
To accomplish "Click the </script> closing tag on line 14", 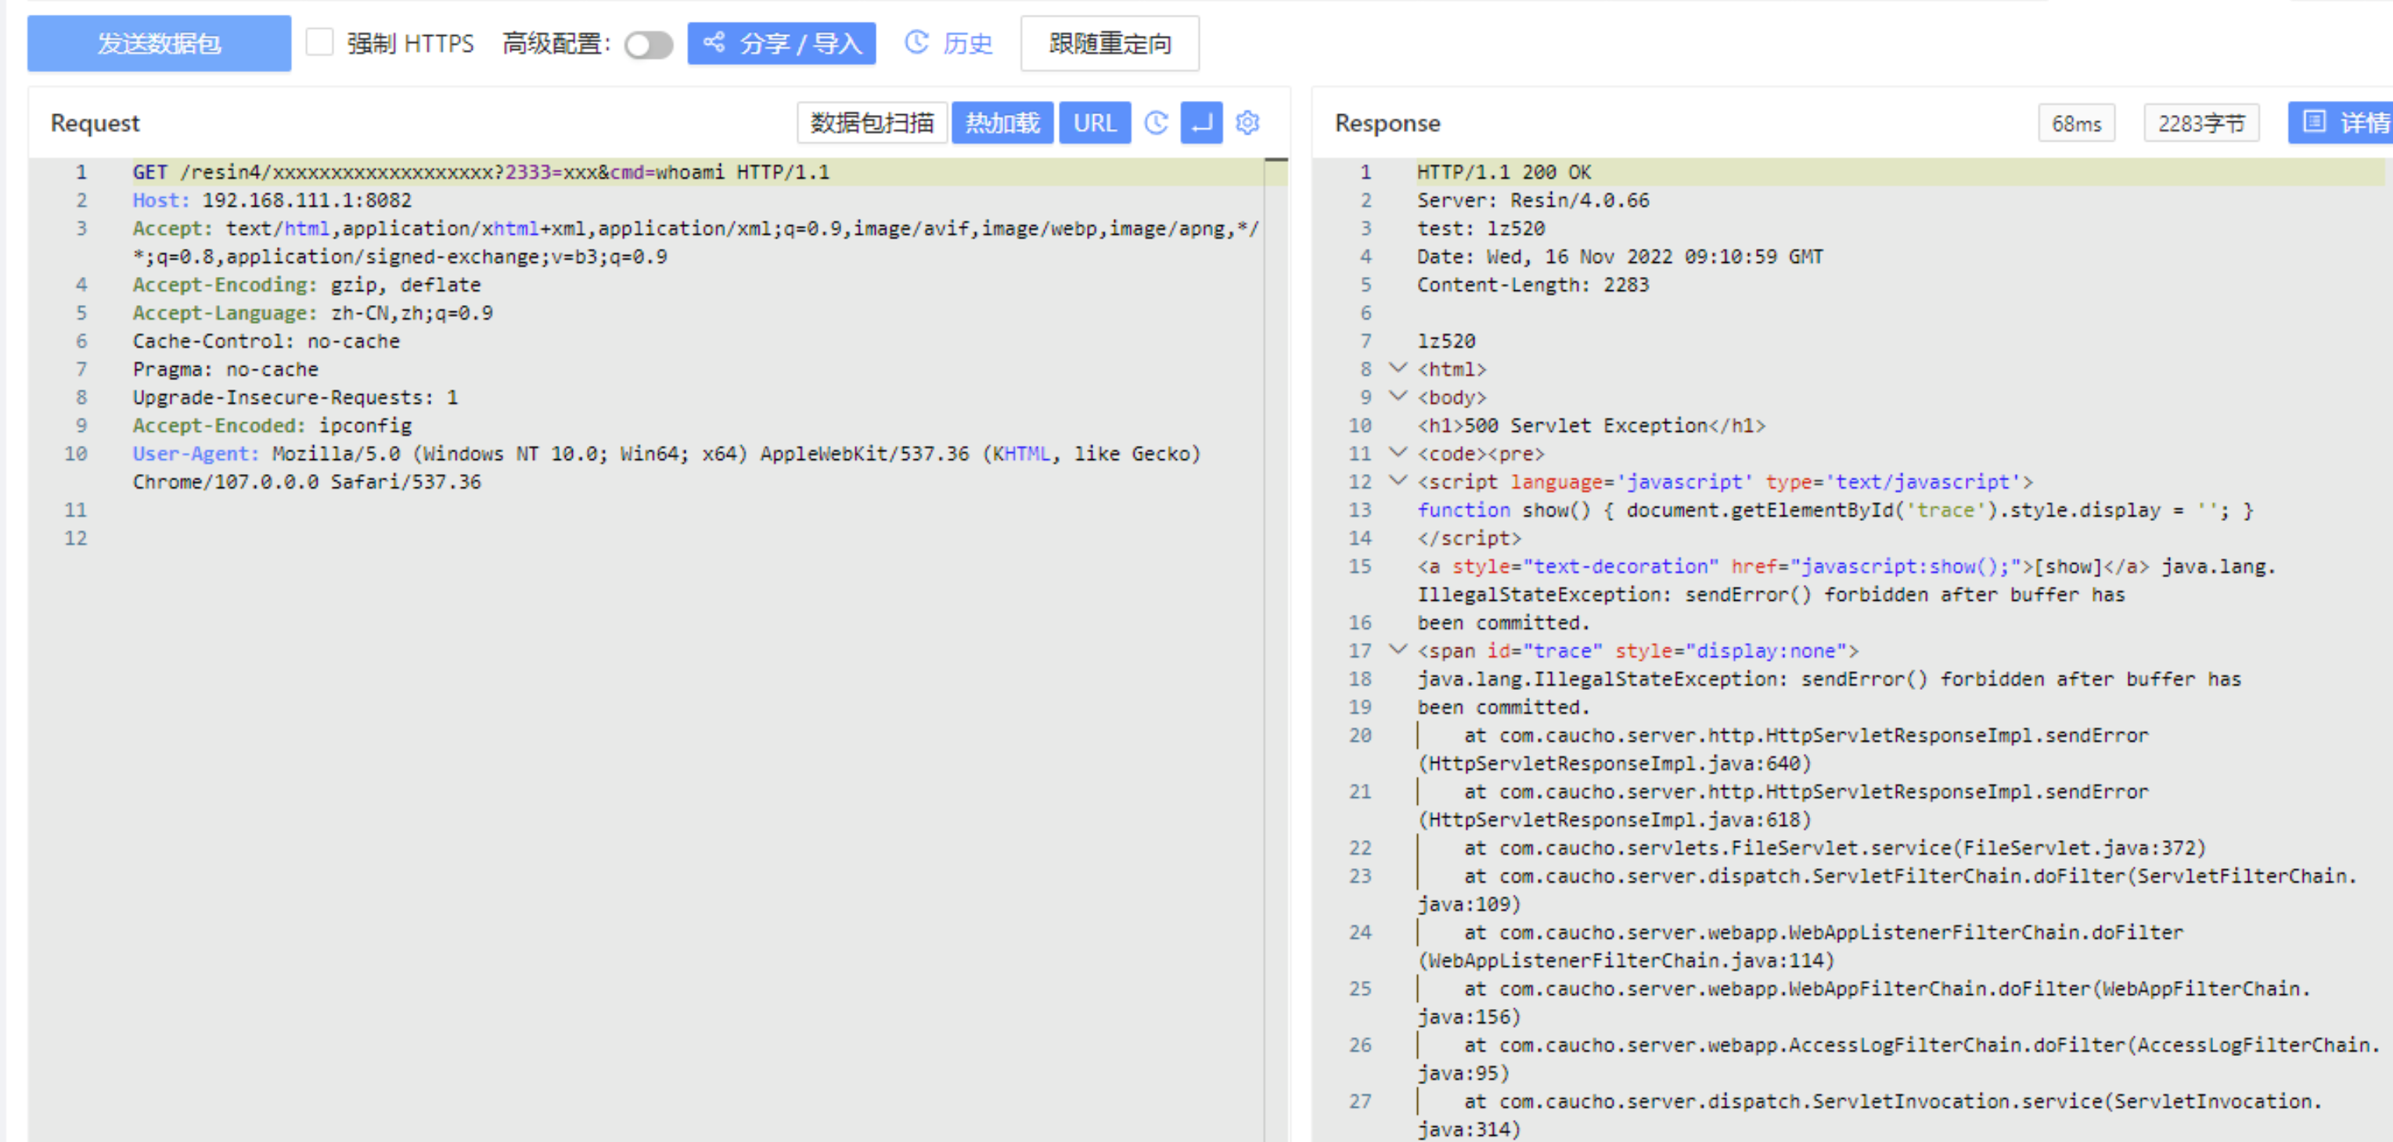I will pos(1469,537).
